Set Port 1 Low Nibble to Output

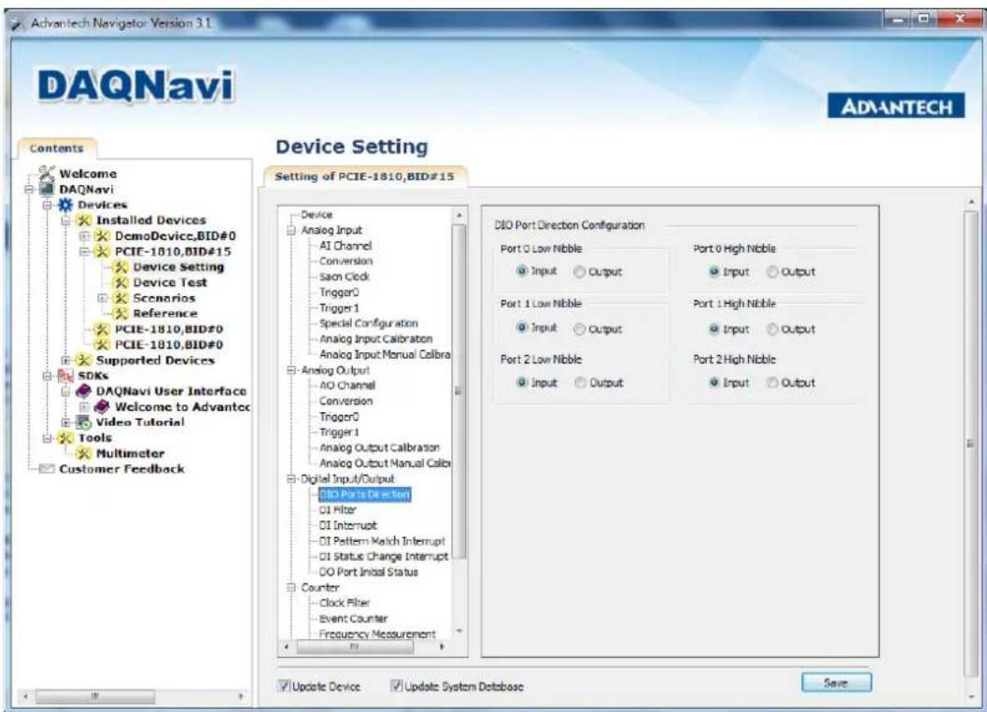click(x=580, y=329)
